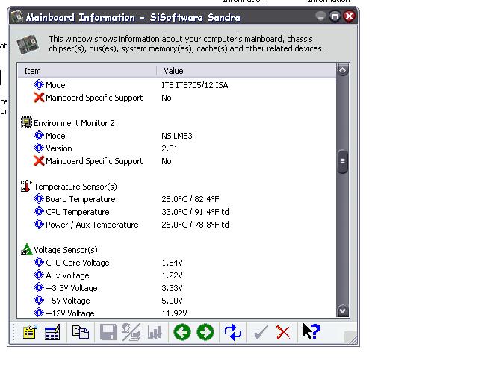Click the value 28.0°C / 82.4°F
The image size is (478, 382).
tap(190, 199)
